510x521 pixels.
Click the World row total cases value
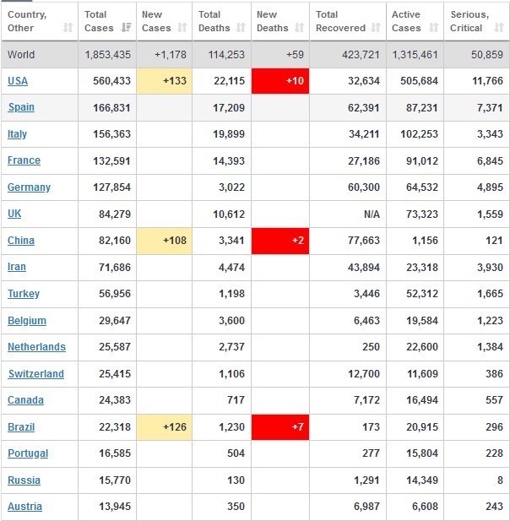click(x=107, y=55)
